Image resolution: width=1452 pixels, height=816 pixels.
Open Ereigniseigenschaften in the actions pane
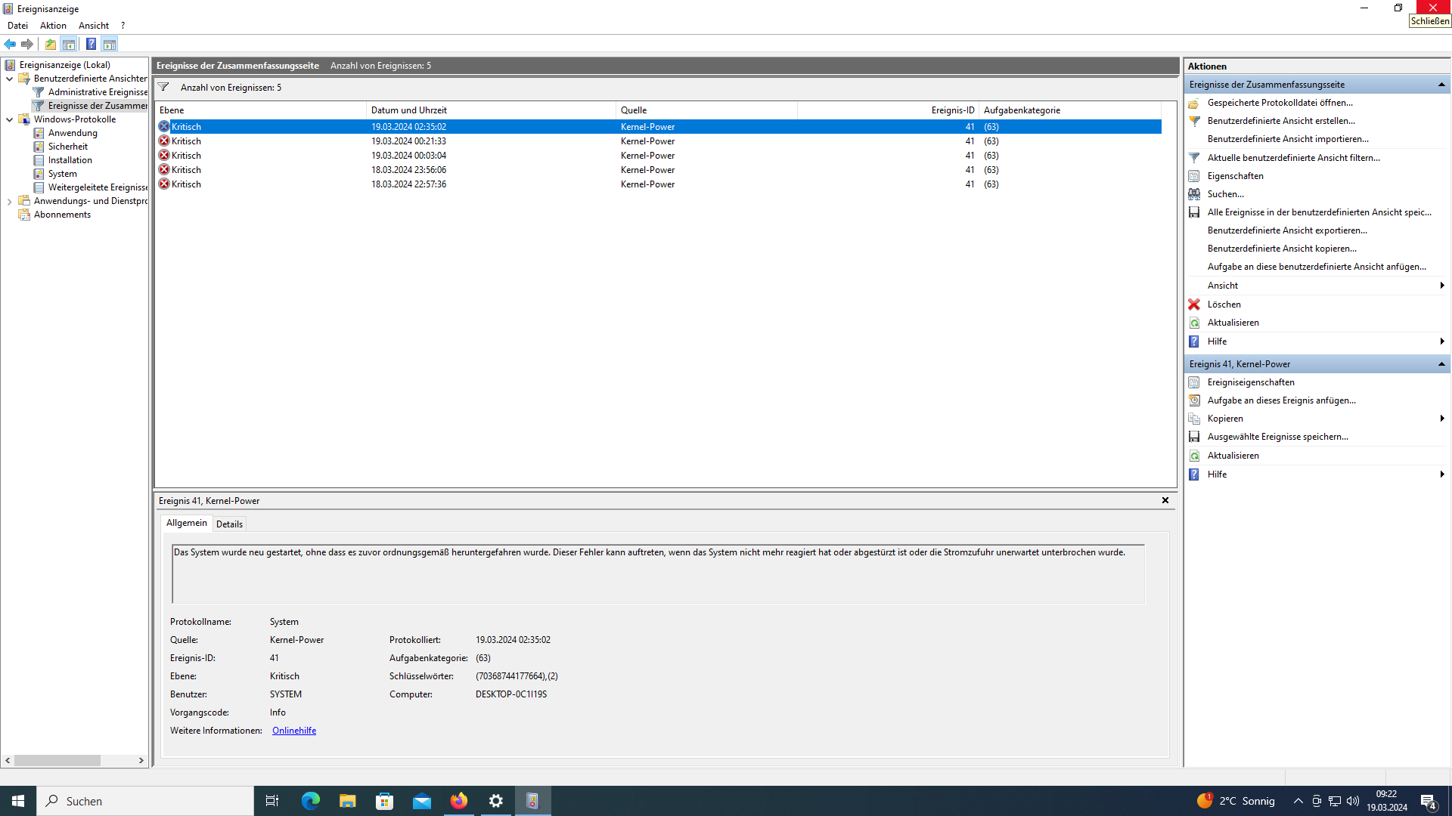point(1250,382)
